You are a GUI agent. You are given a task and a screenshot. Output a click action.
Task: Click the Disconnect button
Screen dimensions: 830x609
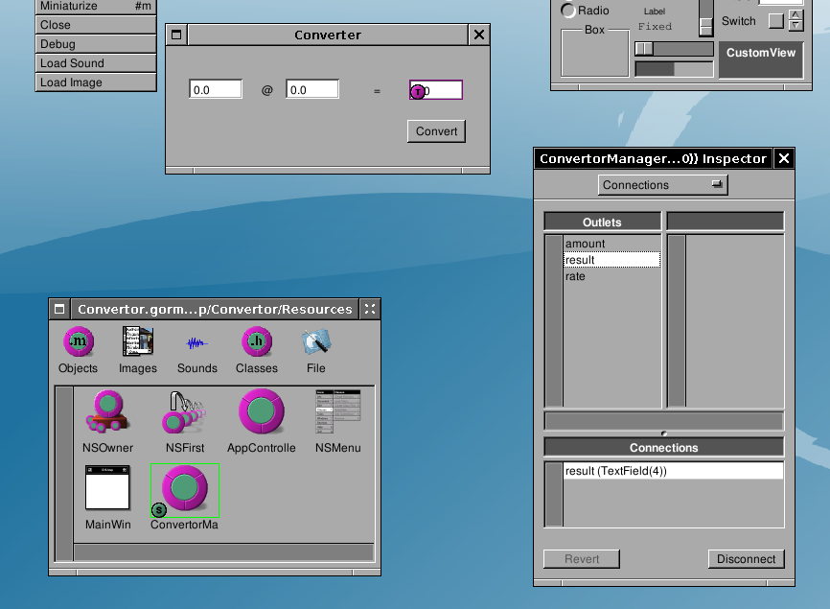coord(746,559)
